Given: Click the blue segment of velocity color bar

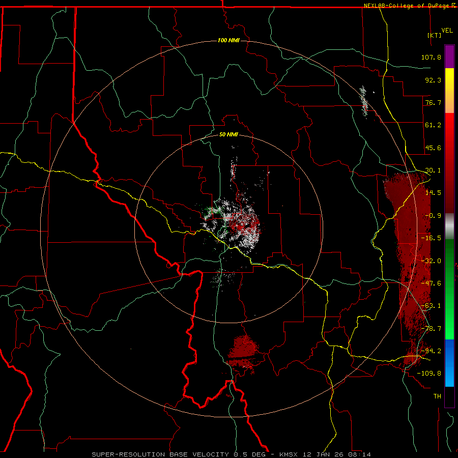Looking at the screenshot, I should coord(449,363).
